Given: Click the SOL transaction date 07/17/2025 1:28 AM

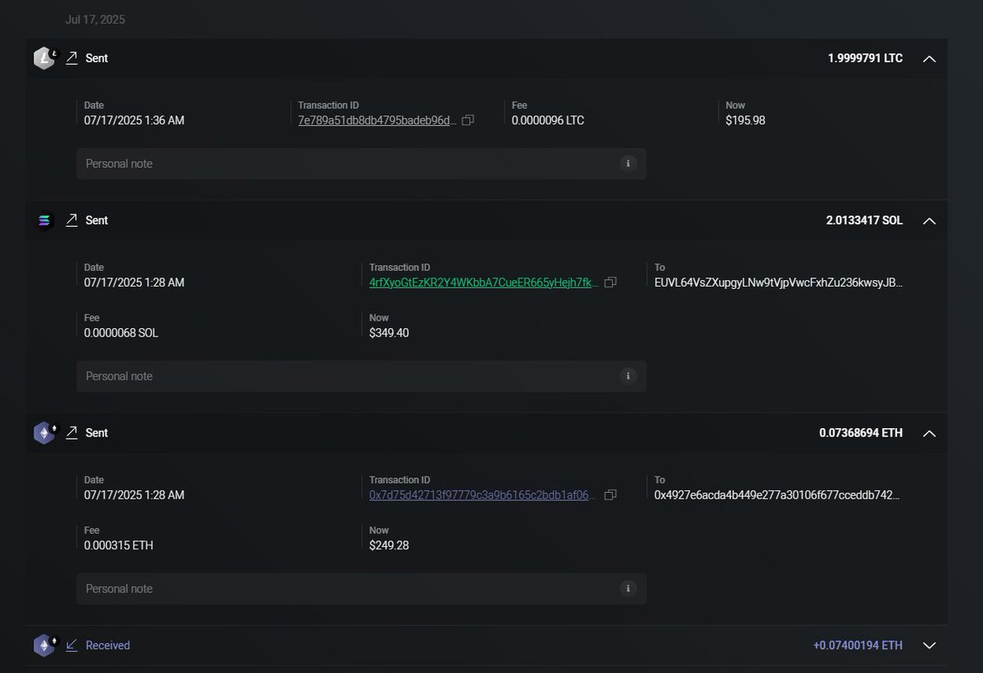Looking at the screenshot, I should (134, 282).
